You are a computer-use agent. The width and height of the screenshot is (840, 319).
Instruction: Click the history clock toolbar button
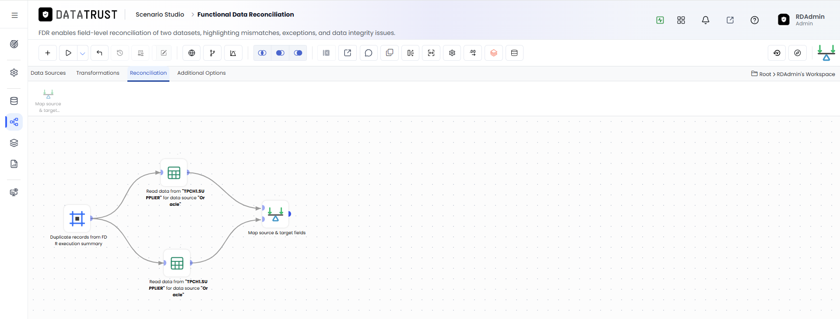[120, 53]
